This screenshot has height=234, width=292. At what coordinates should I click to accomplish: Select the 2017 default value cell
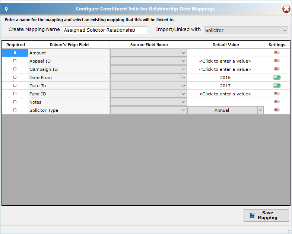pos(225,86)
